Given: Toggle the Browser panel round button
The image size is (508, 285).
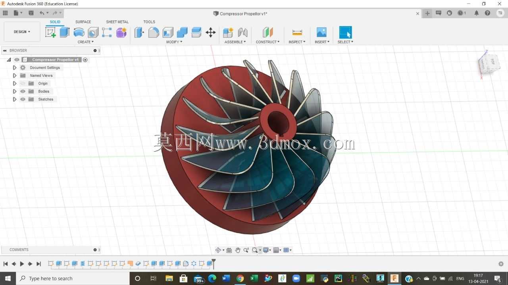Looking at the screenshot, I should click(95, 51).
